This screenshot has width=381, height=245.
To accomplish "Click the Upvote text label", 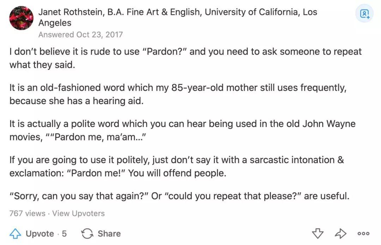I will point(40,234).
